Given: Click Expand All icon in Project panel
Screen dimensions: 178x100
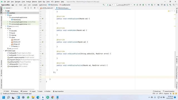Looking at the screenshot, I should 28,8.
